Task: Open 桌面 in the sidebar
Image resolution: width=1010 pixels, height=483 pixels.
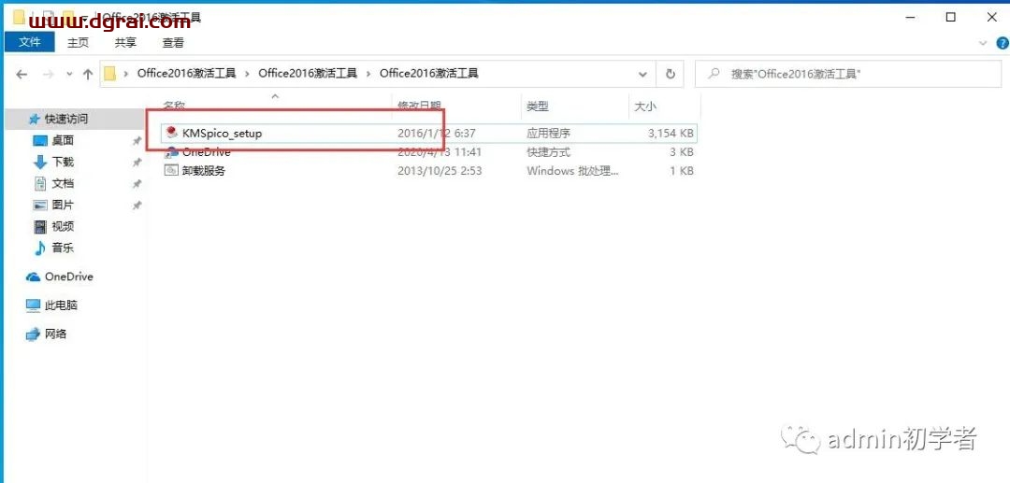Action: click(63, 140)
